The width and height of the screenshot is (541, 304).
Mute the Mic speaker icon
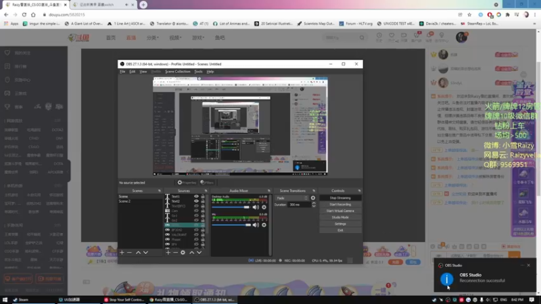(256, 225)
